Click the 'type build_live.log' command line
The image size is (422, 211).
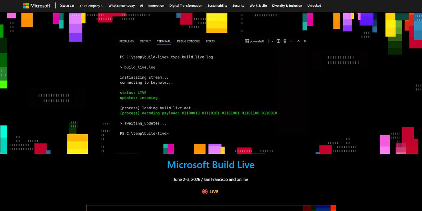point(166,57)
